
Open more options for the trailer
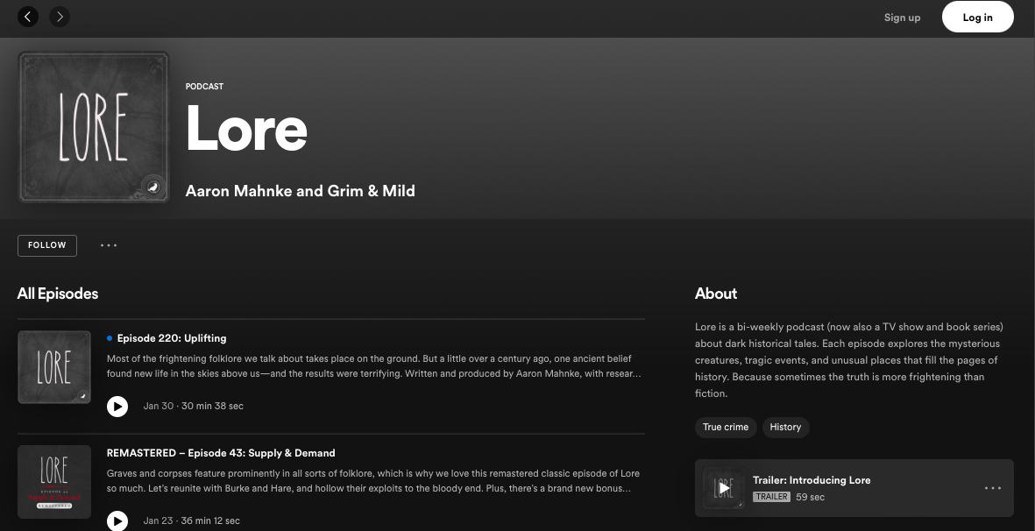(993, 488)
